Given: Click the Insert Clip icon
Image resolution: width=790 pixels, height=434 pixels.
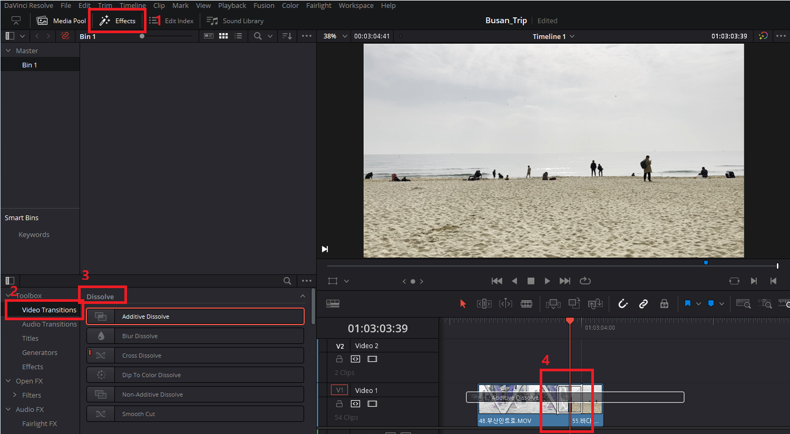Looking at the screenshot, I should [553, 304].
